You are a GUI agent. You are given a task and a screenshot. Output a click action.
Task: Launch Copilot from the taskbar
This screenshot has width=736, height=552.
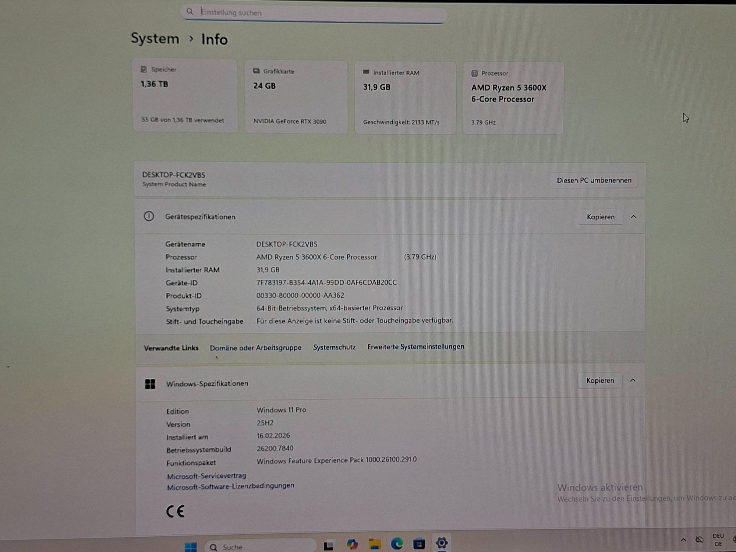point(352,544)
